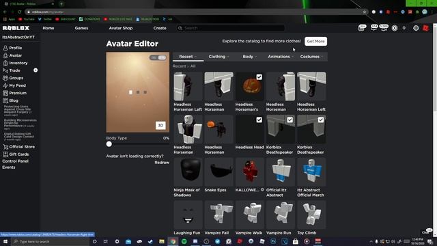
Task: Select the Ninja Mask of Shadows item
Action: coord(188,178)
